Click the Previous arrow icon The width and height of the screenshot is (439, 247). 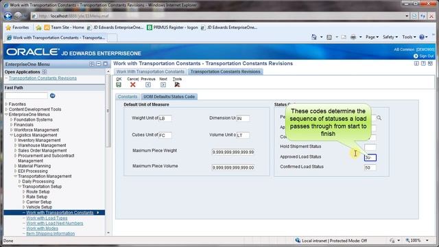tap(148, 84)
